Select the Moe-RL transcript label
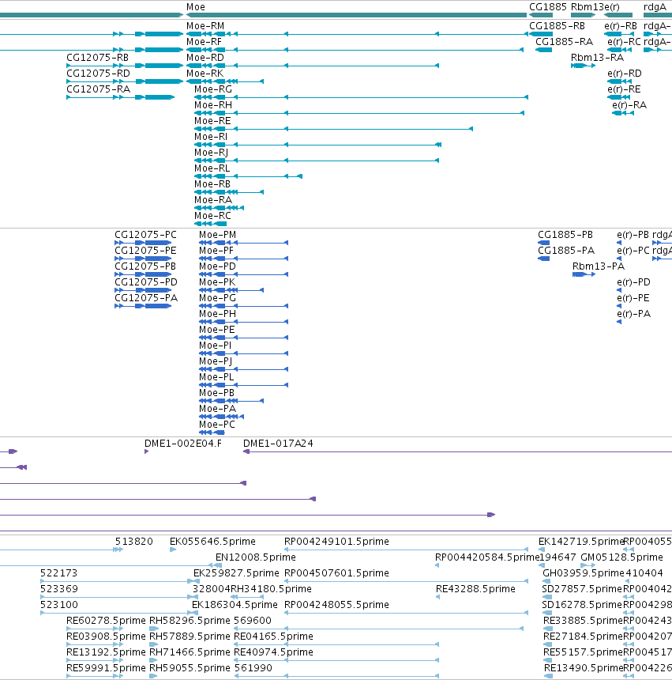This screenshot has height=680, width=672. click(x=212, y=168)
